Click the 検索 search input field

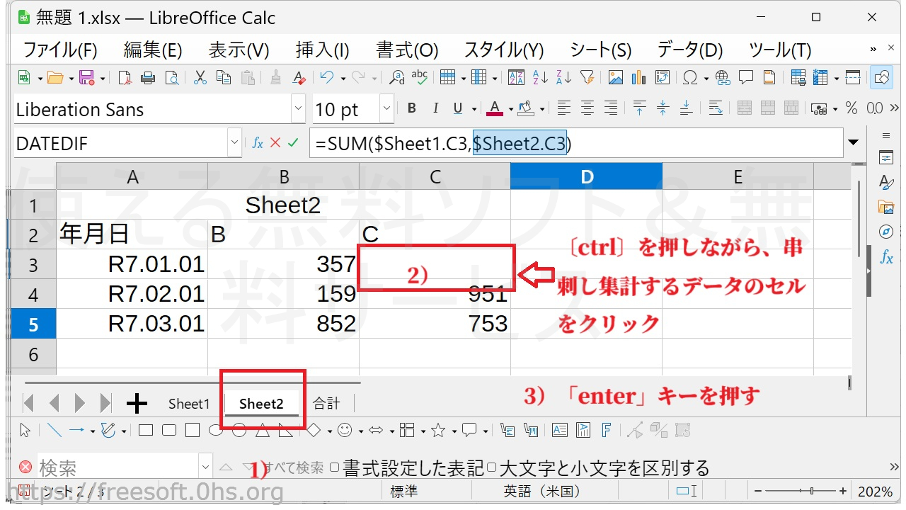[x=117, y=467]
